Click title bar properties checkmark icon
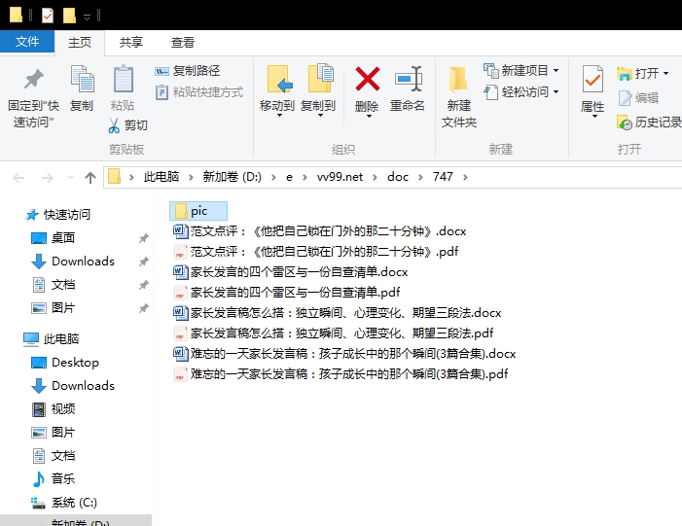682x526 pixels. pyautogui.click(x=48, y=16)
